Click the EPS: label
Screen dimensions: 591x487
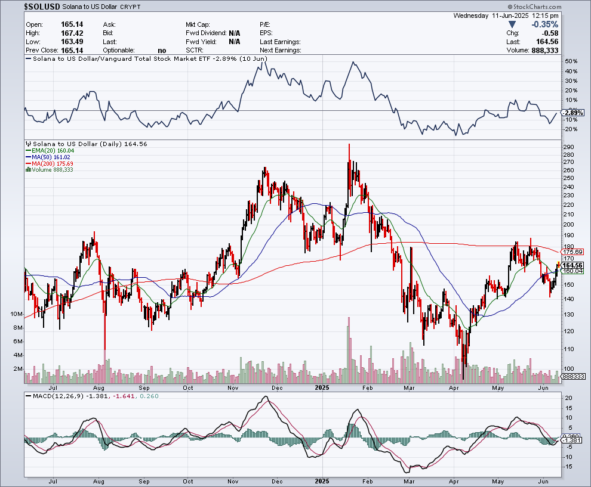tap(266, 33)
